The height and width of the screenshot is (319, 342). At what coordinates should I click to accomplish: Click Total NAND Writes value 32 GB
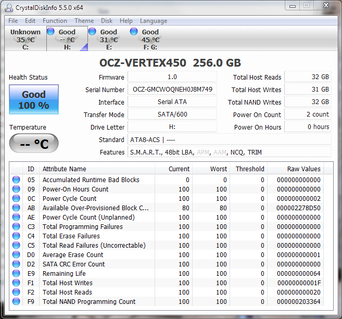(308, 102)
